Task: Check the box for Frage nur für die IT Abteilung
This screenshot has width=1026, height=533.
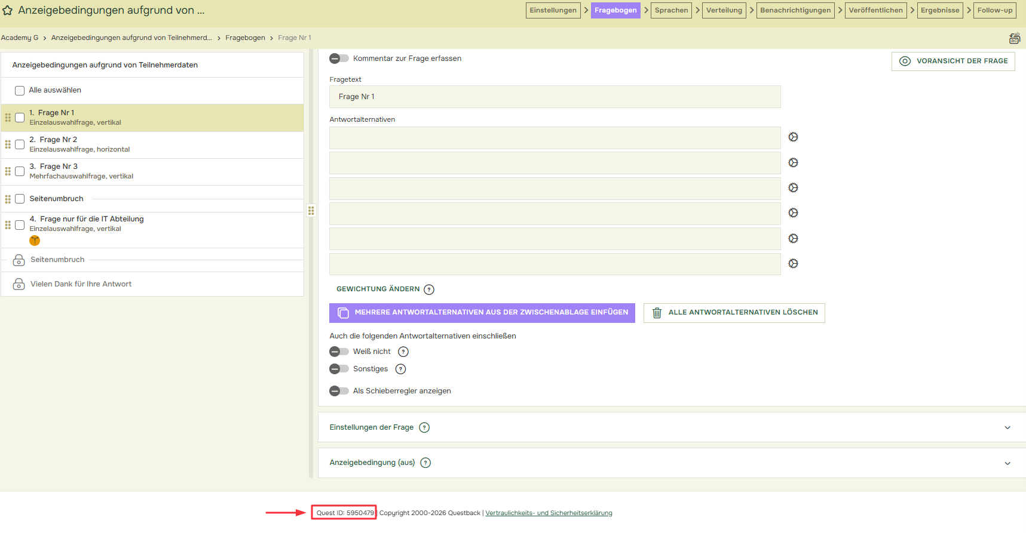Action: coord(20,225)
